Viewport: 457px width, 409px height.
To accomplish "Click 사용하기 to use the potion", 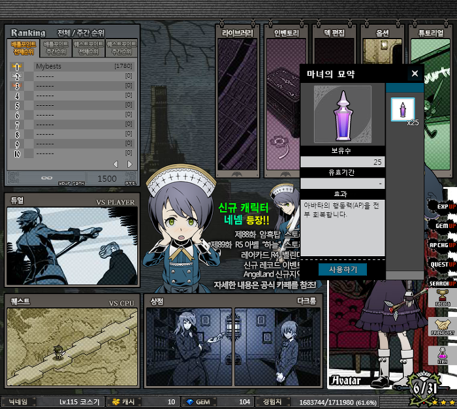I will click(343, 270).
